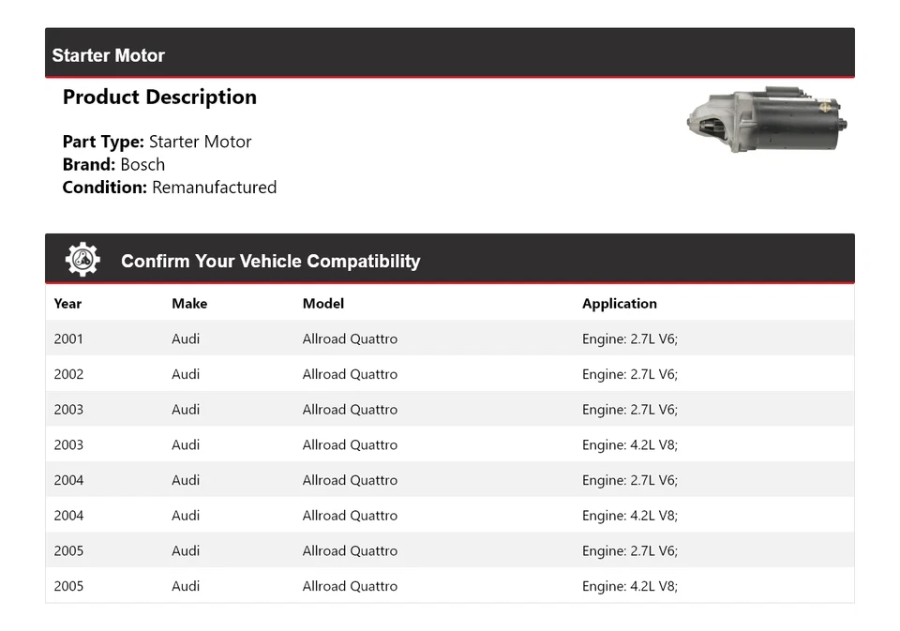900x631 pixels.
Task: Click the 2005 row's Engine: 2.7L V6 cell
Action: (629, 551)
